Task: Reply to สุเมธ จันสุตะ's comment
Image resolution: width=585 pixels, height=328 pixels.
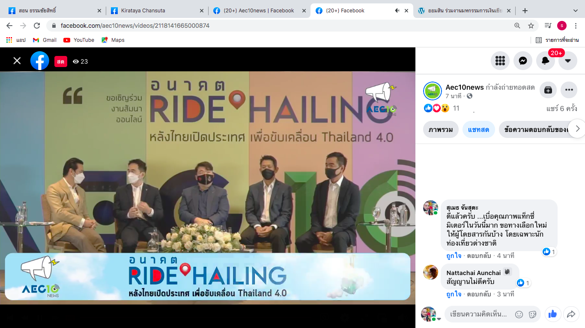Action: click(479, 256)
